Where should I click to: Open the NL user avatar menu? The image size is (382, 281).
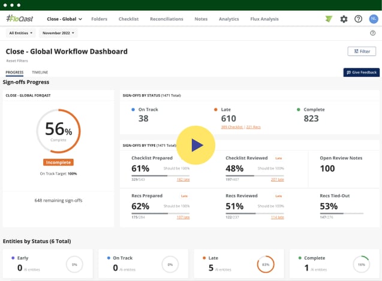(373, 19)
